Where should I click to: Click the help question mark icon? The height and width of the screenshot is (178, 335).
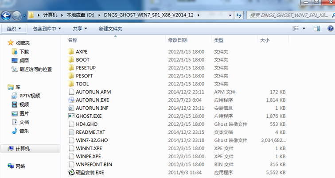click(x=330, y=29)
